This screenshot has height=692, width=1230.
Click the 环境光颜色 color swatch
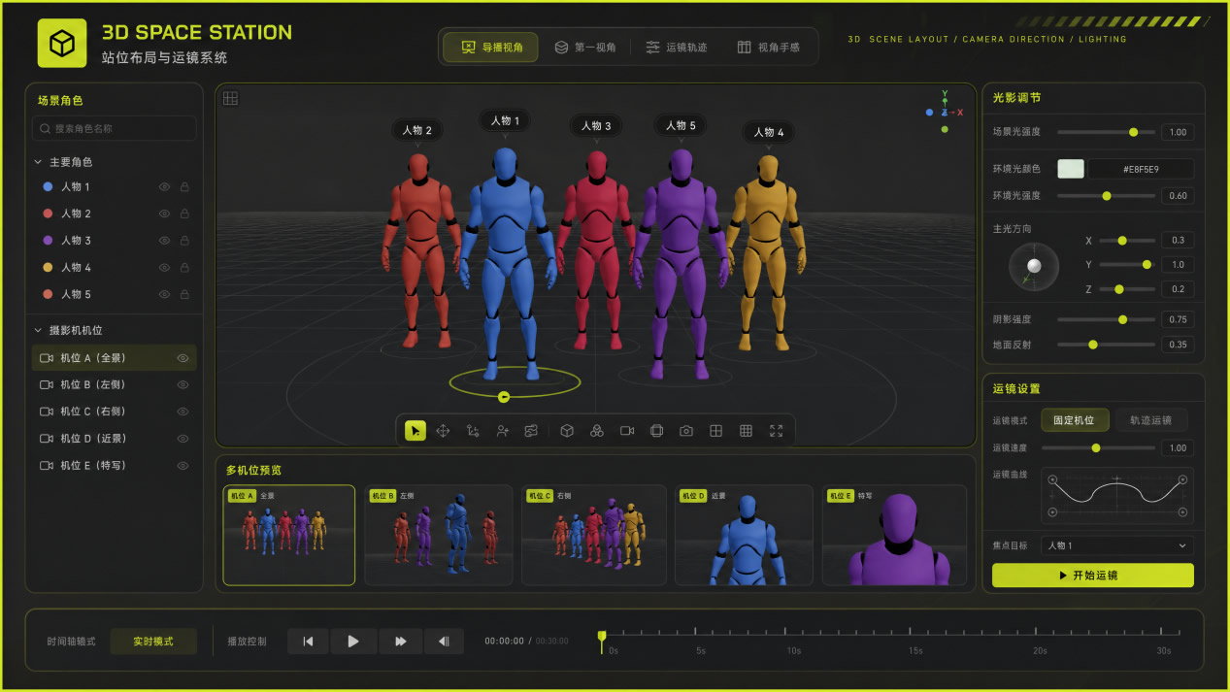[1071, 169]
